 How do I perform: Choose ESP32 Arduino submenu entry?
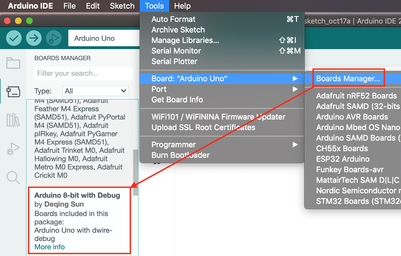[x=353, y=159]
